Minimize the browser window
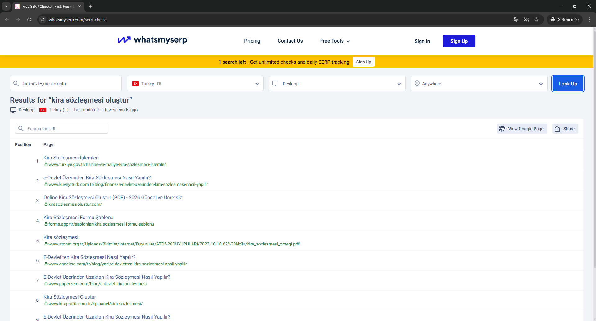 coord(561,6)
